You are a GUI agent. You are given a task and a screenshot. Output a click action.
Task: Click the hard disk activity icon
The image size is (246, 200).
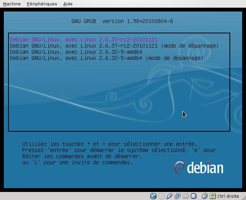[153, 196]
